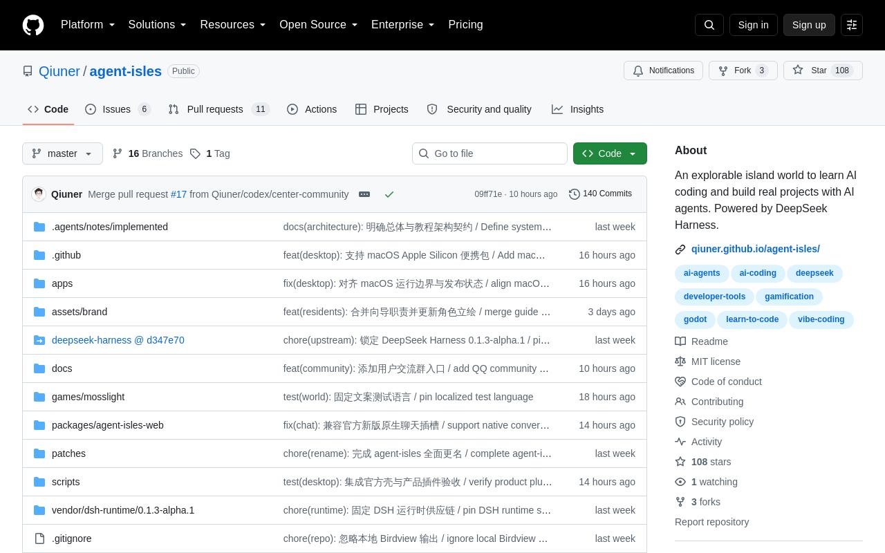Expand the Open Source menu
This screenshot has width=885, height=553.
click(319, 25)
